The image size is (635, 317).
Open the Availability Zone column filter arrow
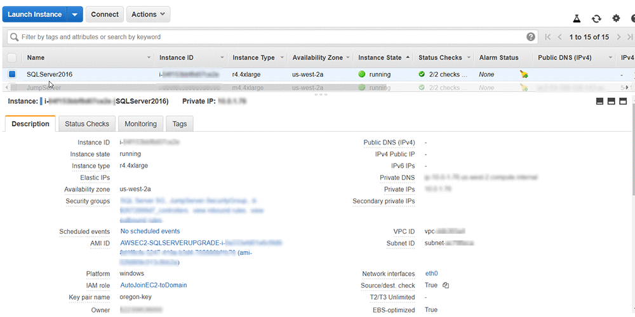click(348, 58)
